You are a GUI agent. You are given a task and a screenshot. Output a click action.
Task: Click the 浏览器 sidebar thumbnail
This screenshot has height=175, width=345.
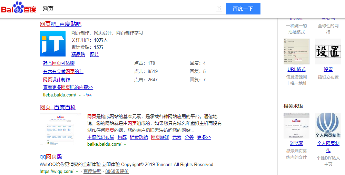[x=296, y=126]
